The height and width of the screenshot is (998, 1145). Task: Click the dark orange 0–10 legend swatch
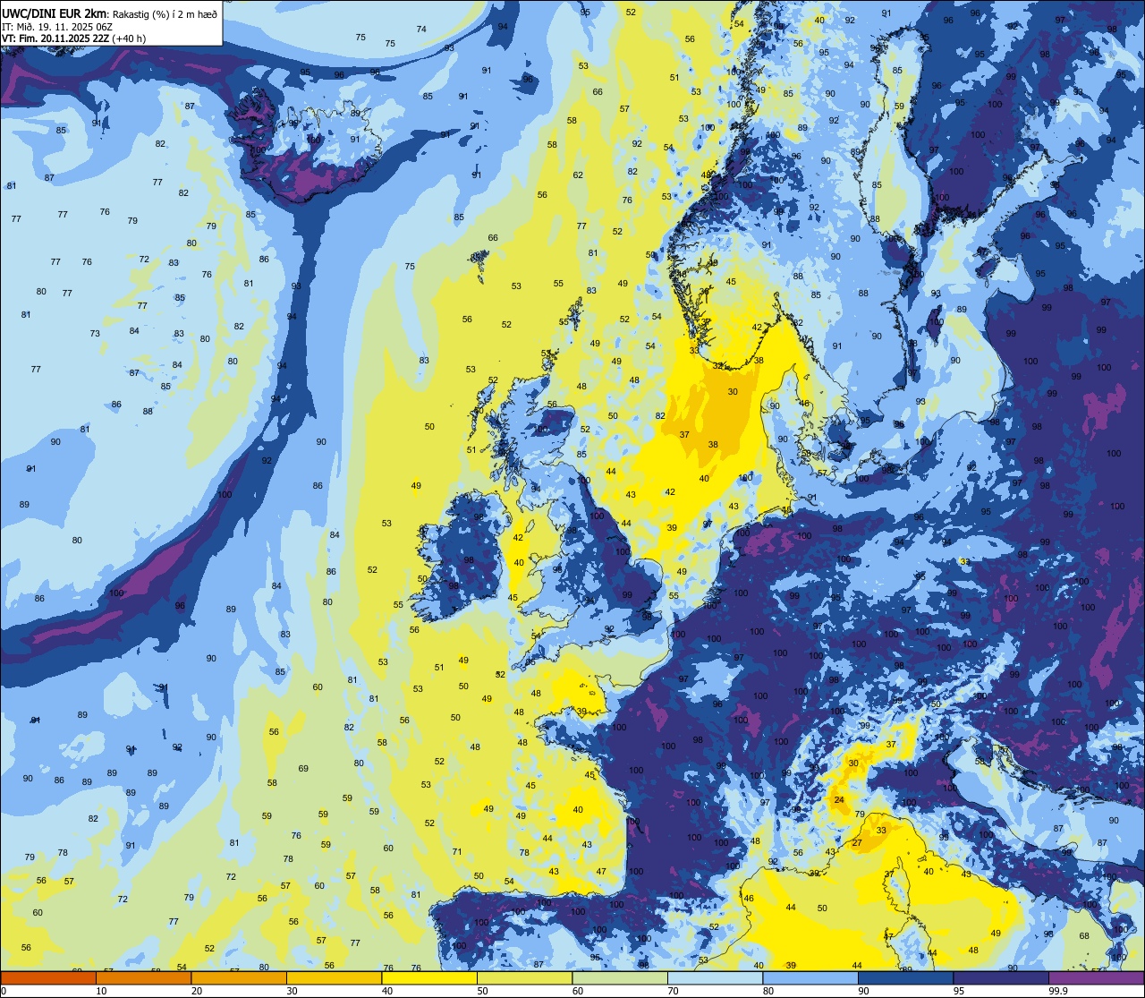tap(48, 978)
